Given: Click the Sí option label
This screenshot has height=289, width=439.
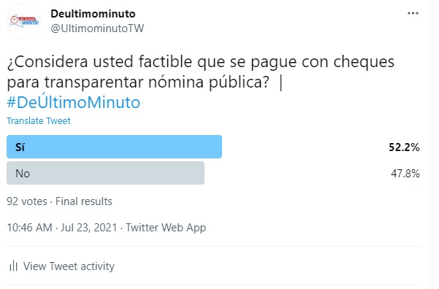Looking at the screenshot, I should click(20, 147).
